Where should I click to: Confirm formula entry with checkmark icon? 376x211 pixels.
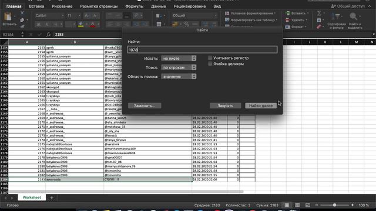39,35
